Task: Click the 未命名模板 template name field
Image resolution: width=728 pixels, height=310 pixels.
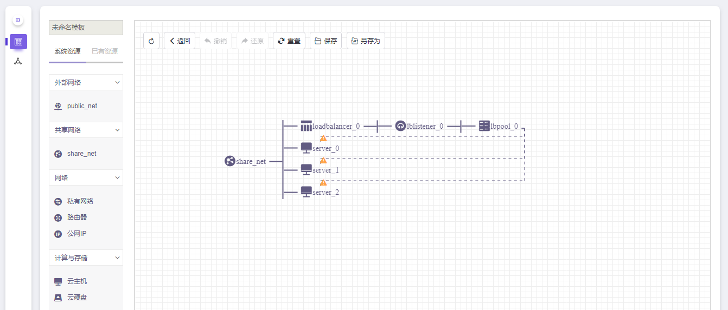Action: coord(86,28)
